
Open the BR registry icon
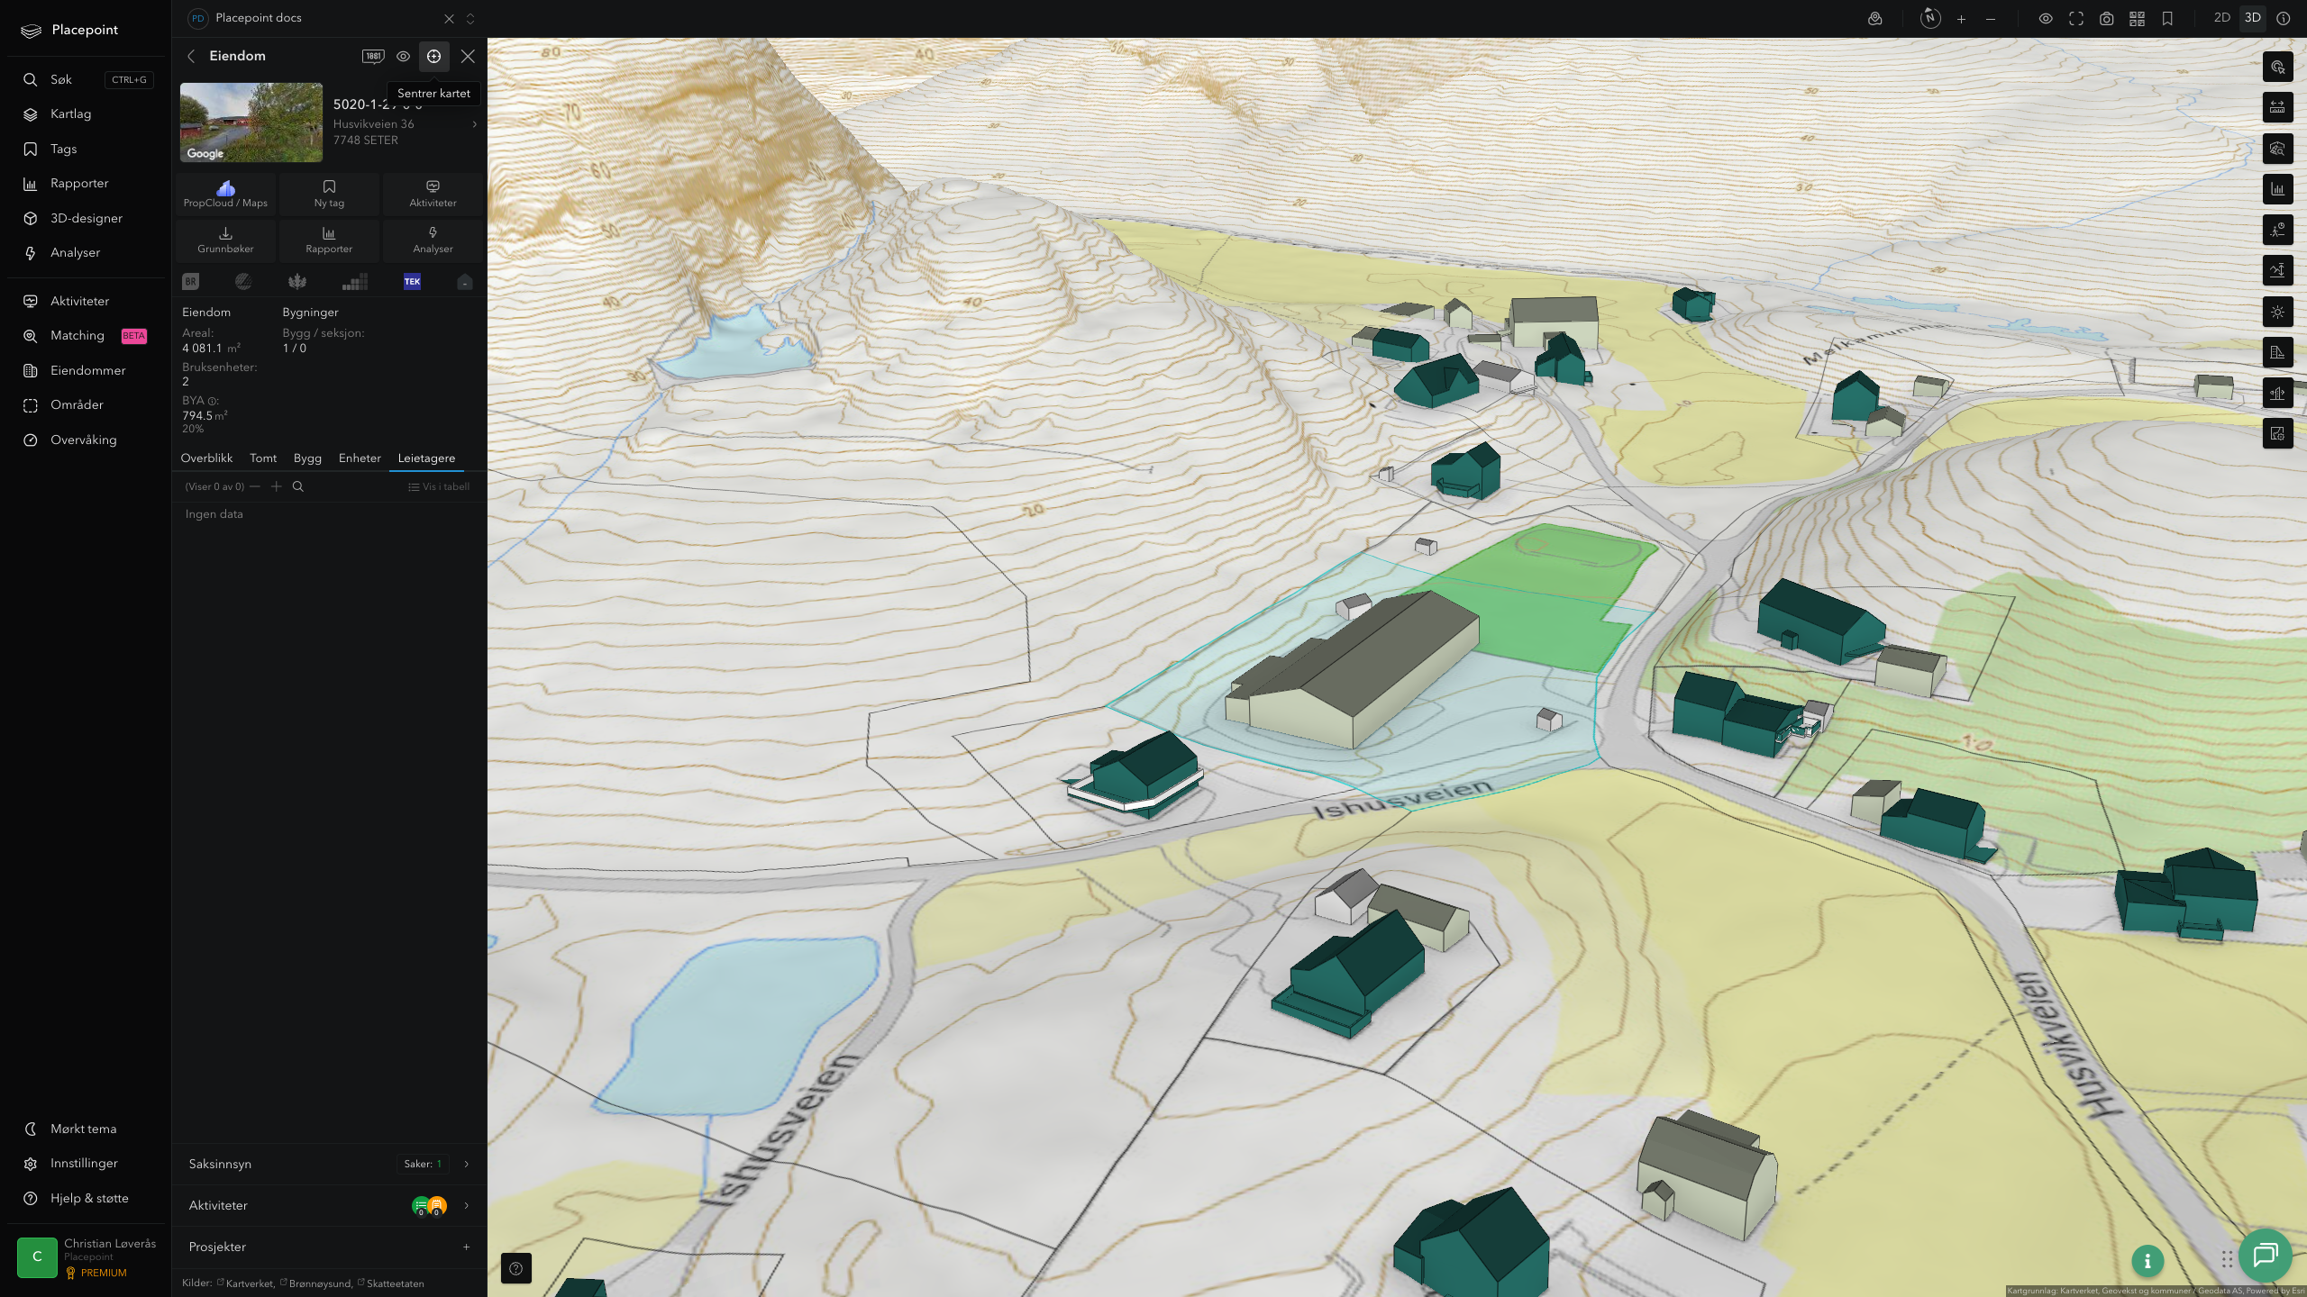point(190,282)
